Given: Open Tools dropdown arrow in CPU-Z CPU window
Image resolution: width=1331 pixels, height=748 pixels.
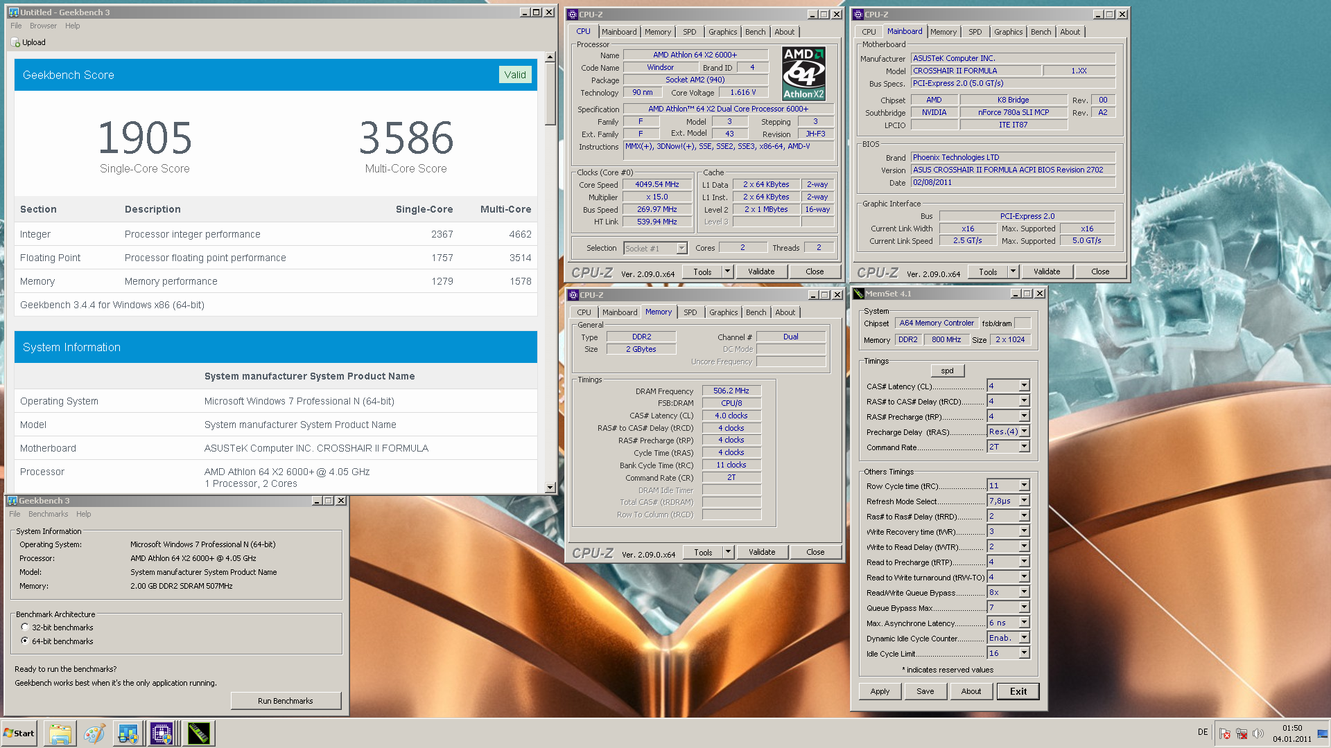Looking at the screenshot, I should point(727,271).
